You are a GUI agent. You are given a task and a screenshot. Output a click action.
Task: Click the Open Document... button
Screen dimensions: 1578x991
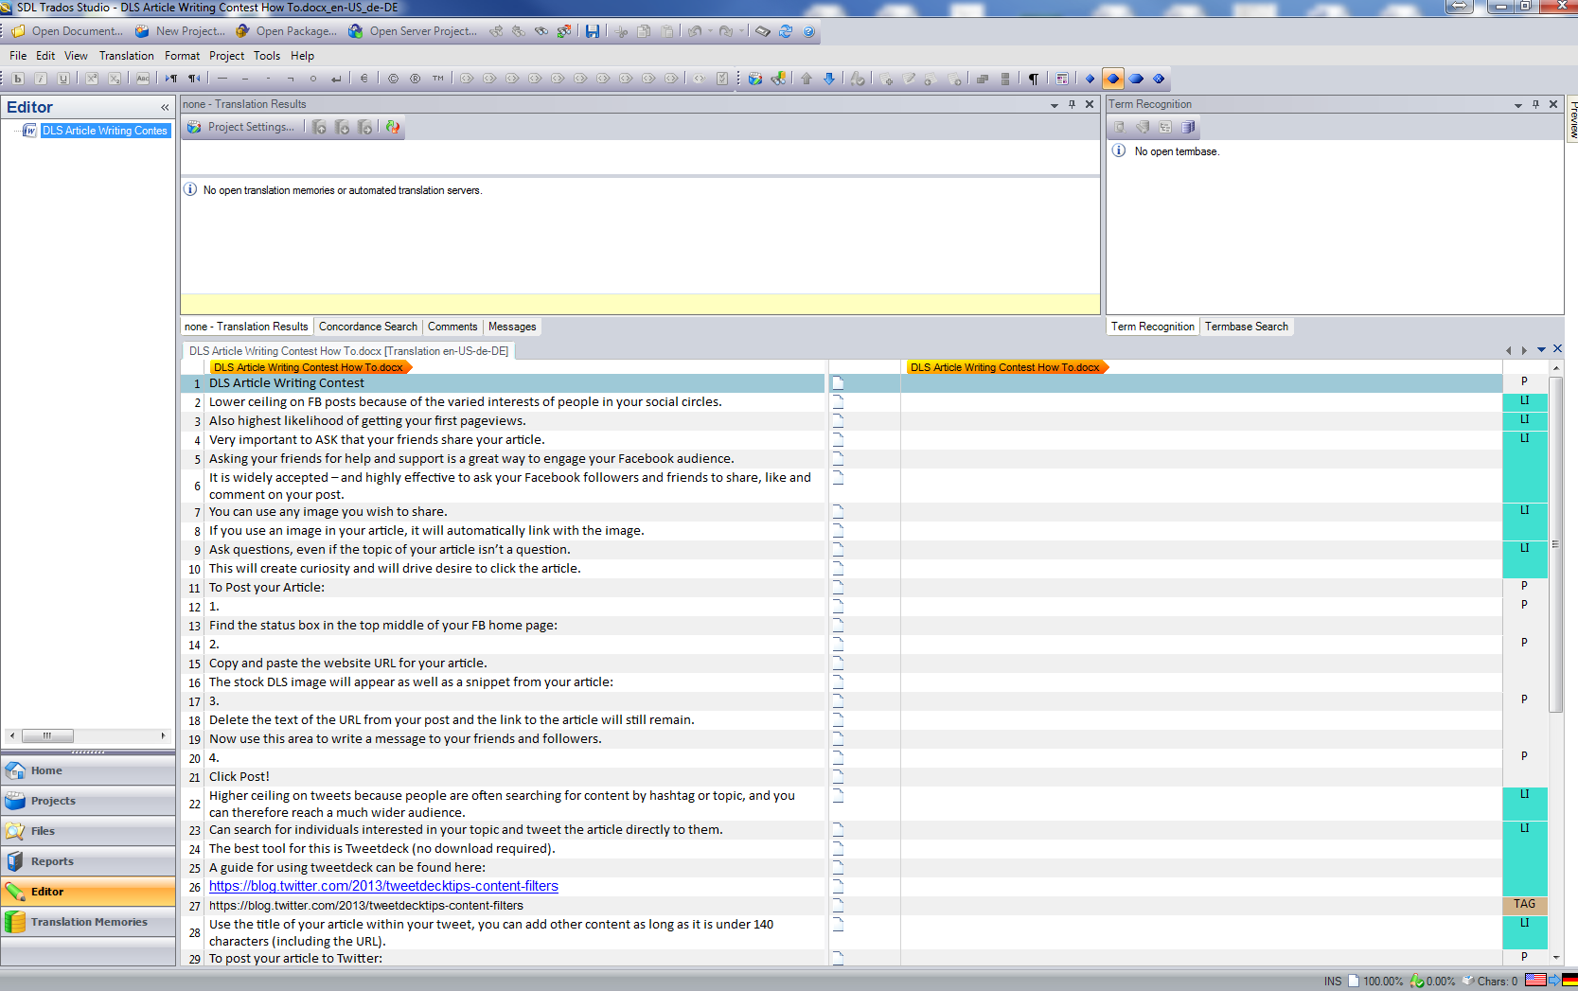pyautogui.click(x=67, y=31)
